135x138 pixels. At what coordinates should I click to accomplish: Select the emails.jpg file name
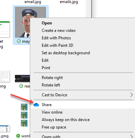click(69, 2)
